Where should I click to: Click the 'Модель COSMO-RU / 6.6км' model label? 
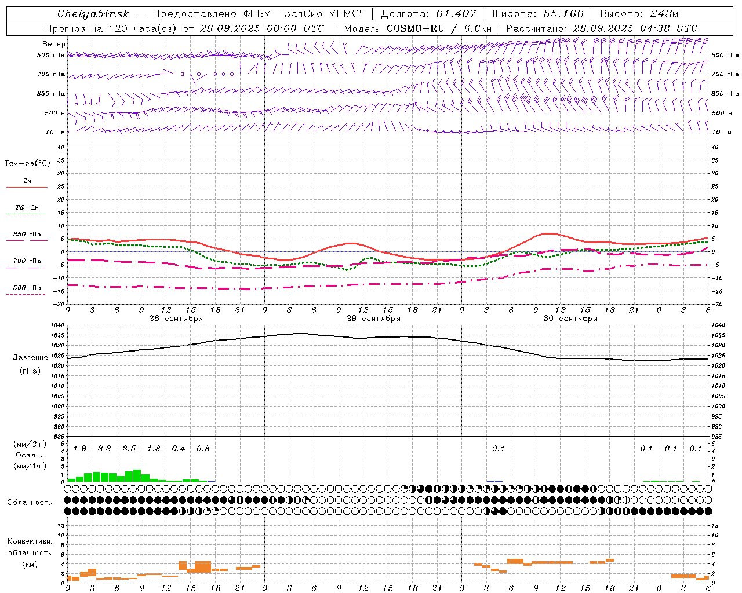click(418, 28)
